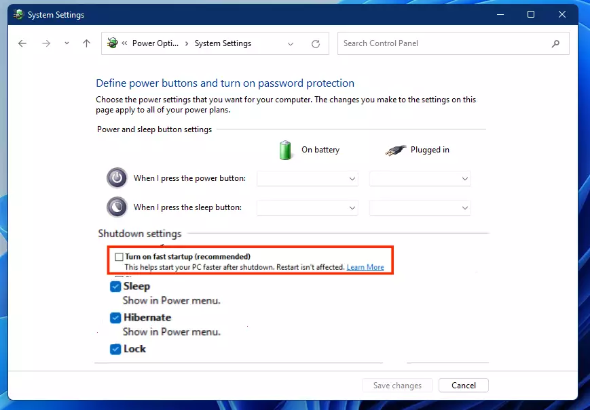Minimize the System Settings window
The width and height of the screenshot is (590, 410).
pyautogui.click(x=500, y=15)
